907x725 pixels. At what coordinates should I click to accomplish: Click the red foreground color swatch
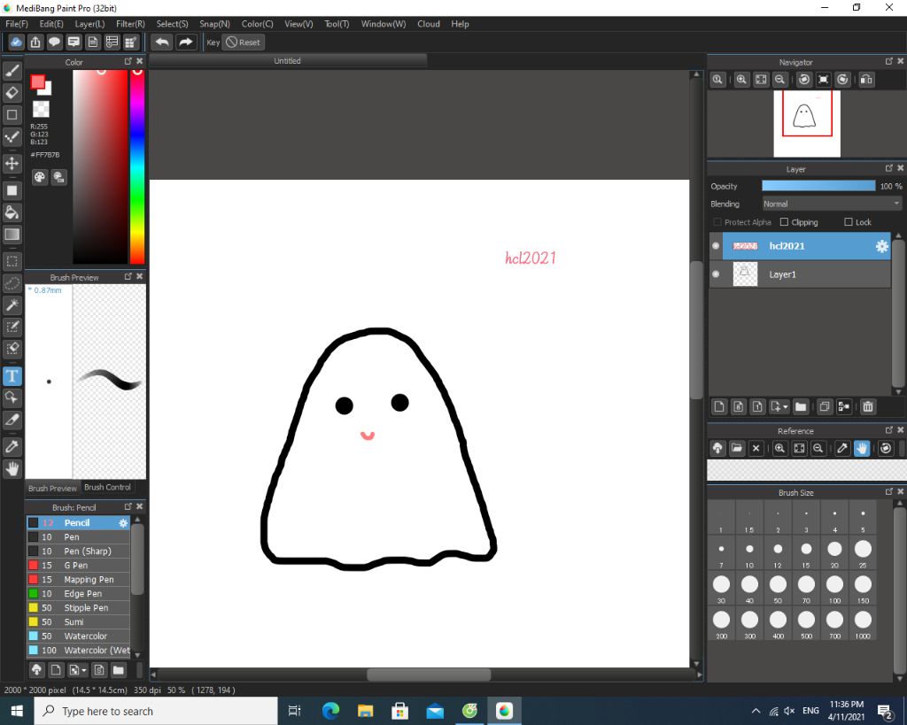click(x=37, y=81)
